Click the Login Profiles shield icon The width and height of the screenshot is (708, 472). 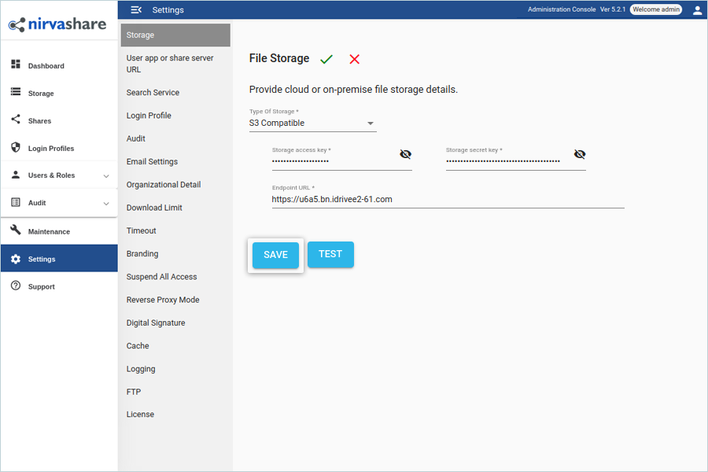coord(16,147)
